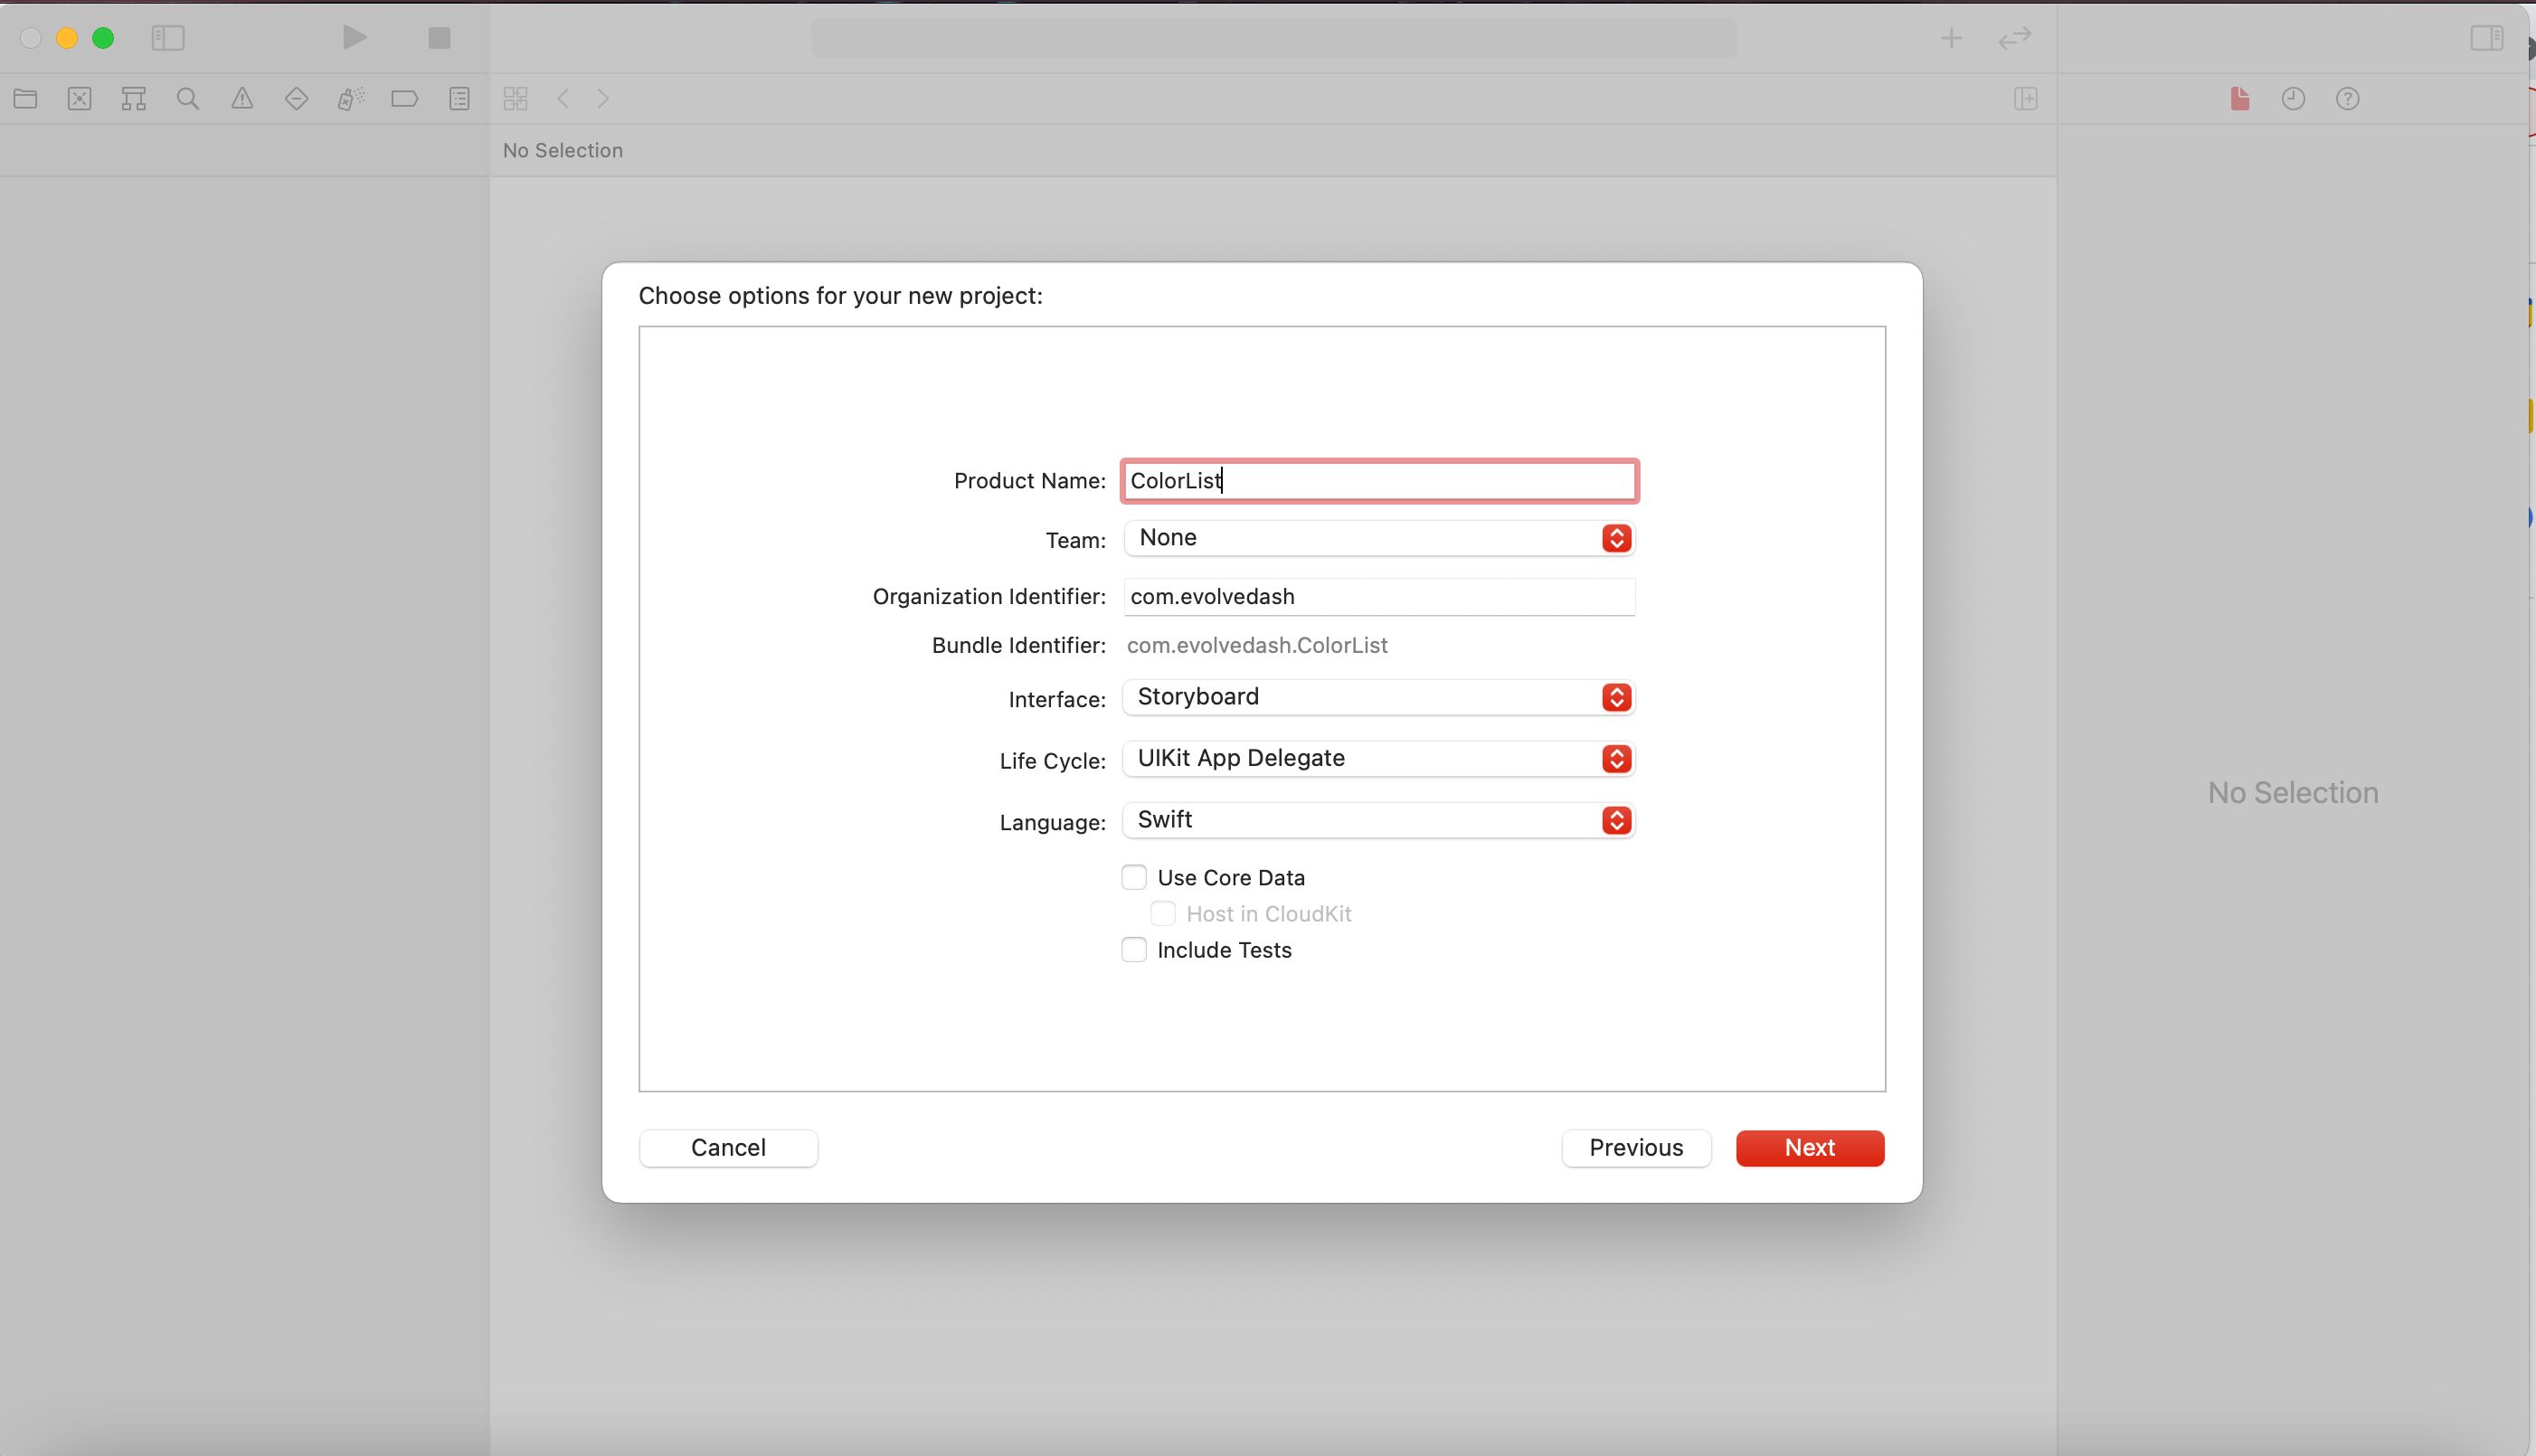Click the Next button

[1809, 1147]
